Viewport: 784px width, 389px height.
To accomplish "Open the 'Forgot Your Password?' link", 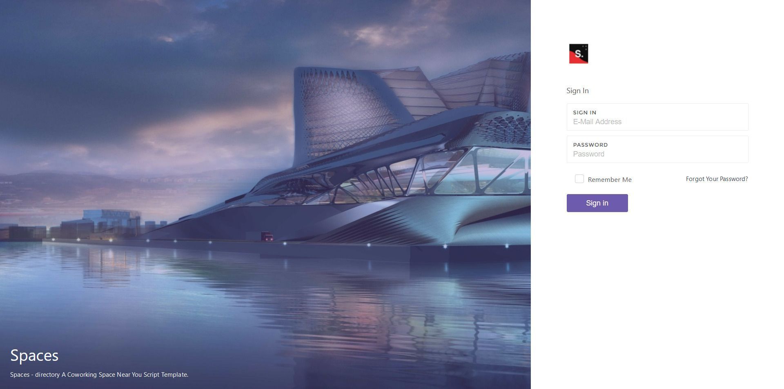I will (x=717, y=179).
